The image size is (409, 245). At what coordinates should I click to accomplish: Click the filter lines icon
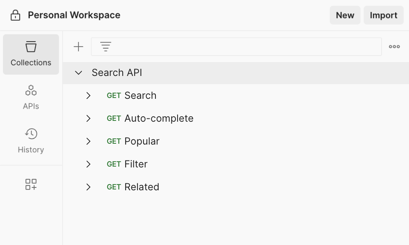(106, 47)
